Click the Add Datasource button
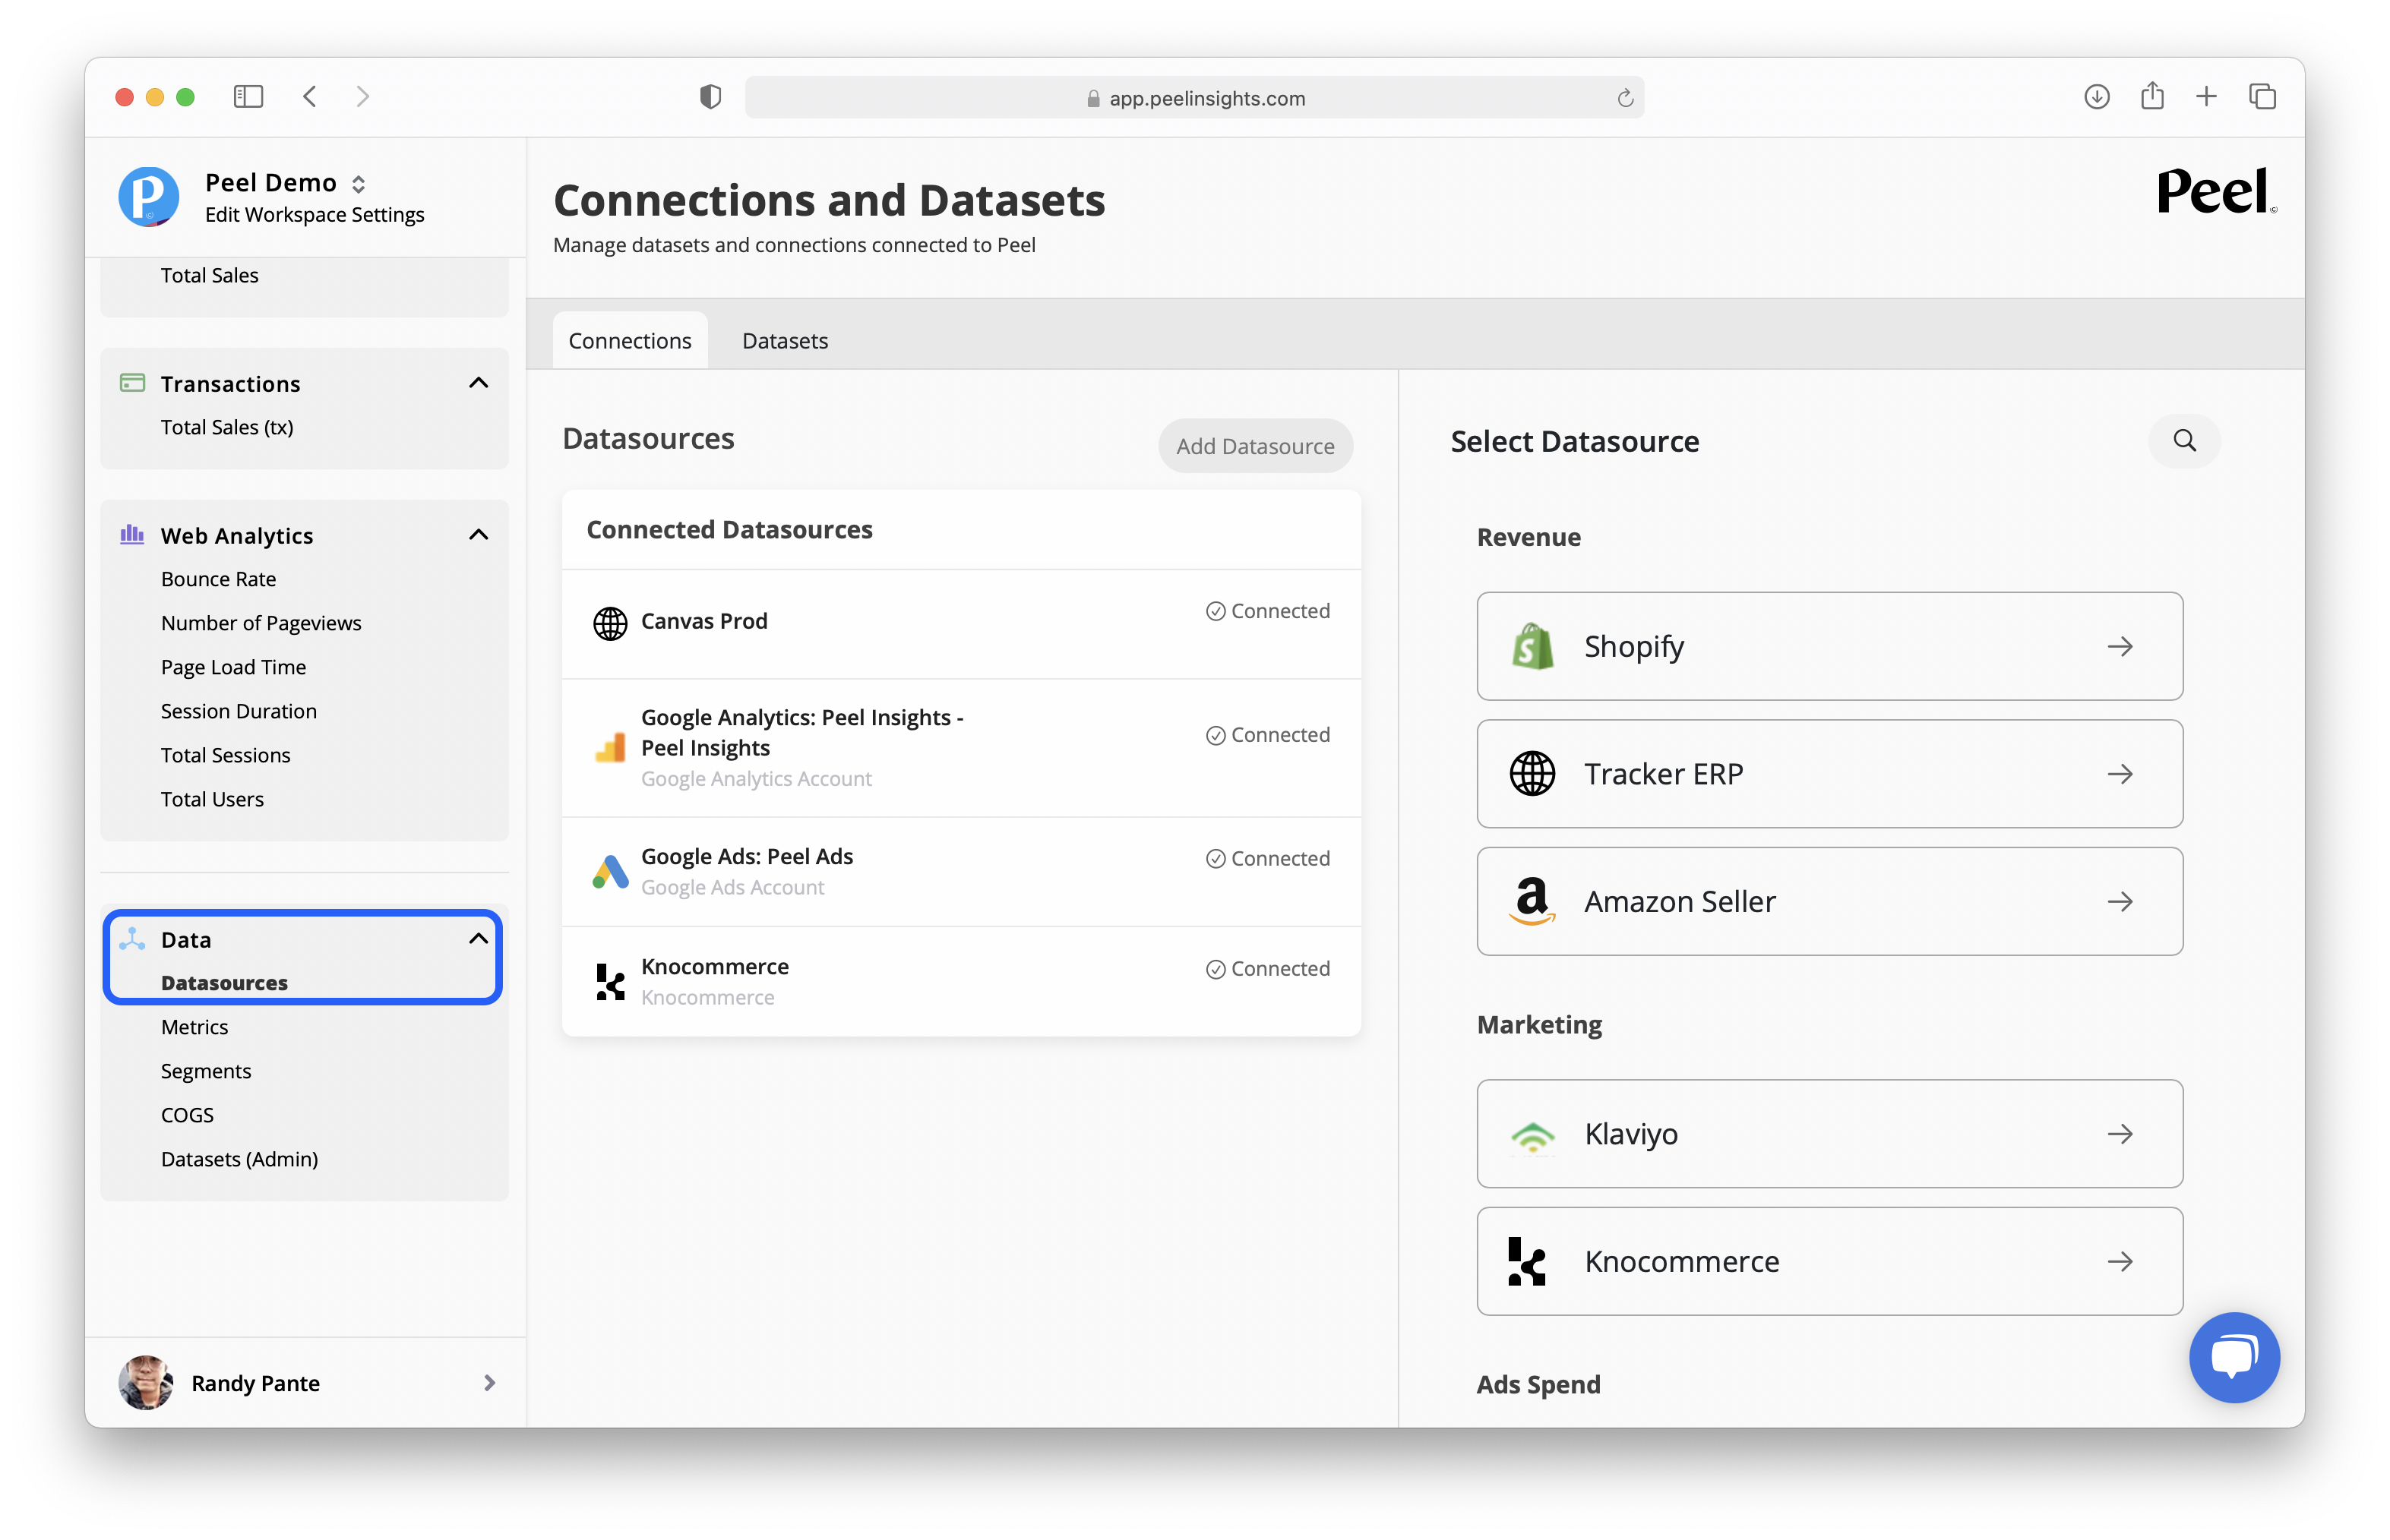The width and height of the screenshot is (2390, 1540). (x=1254, y=446)
